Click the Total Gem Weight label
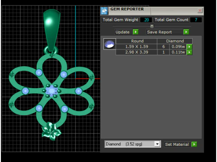The width and height of the screenshot is (217, 162). (120, 20)
